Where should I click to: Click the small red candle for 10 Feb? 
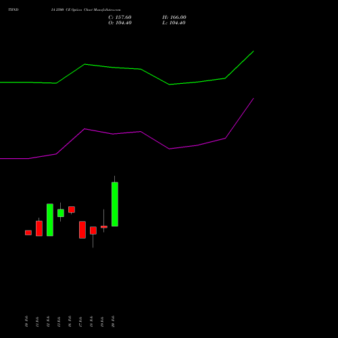tap(28, 233)
